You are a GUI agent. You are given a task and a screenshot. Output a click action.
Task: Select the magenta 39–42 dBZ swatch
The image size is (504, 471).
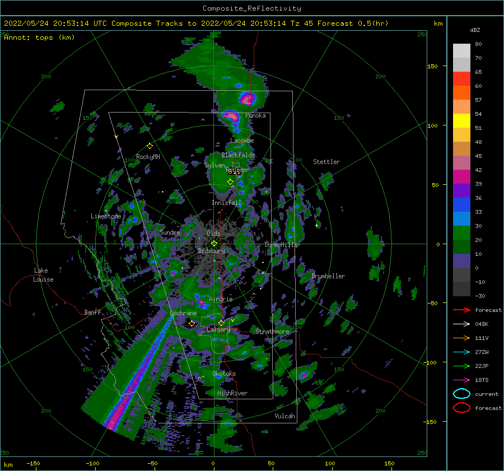461,176
